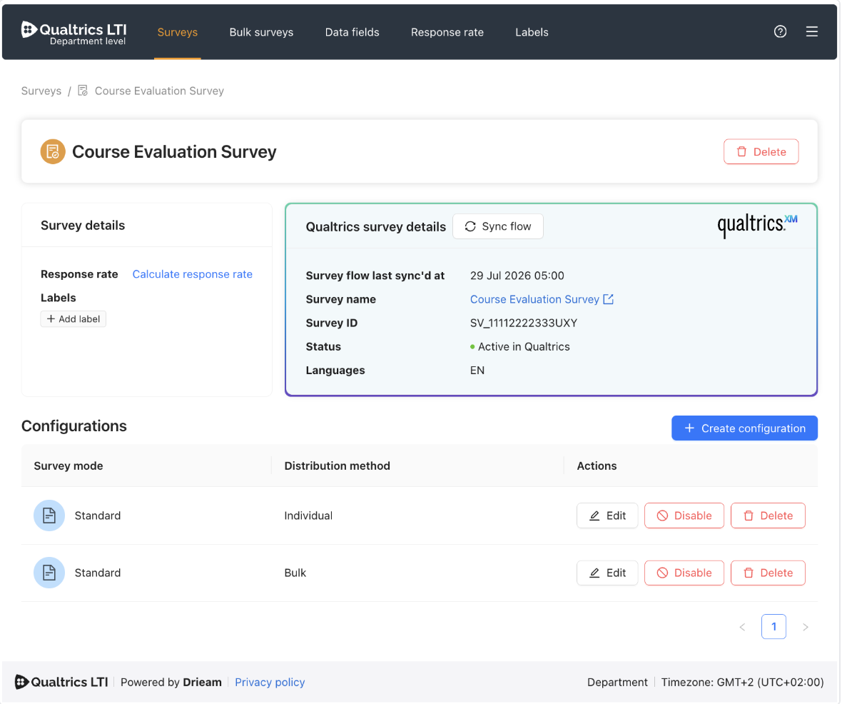Open the Bulk surveys tab
The height and width of the screenshot is (704, 842).
[x=261, y=32]
